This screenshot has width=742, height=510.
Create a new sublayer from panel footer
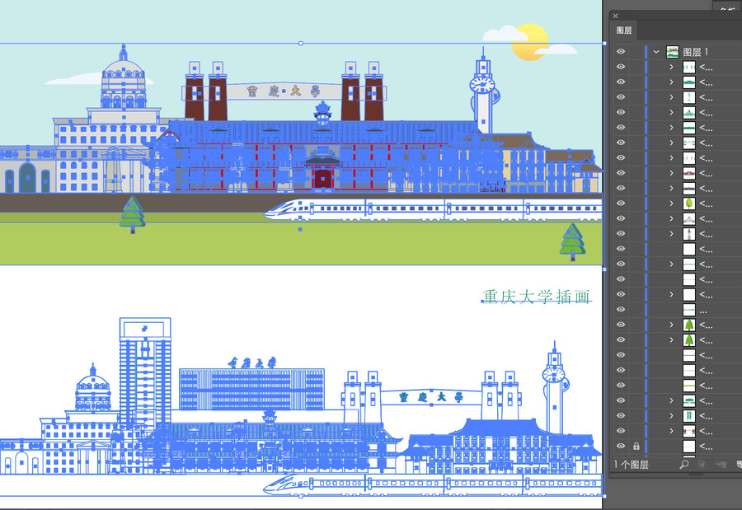pyautogui.click(x=721, y=464)
